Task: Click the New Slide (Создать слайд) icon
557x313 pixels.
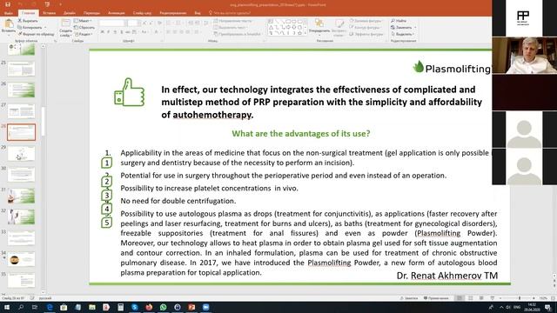Action: tap(65, 23)
